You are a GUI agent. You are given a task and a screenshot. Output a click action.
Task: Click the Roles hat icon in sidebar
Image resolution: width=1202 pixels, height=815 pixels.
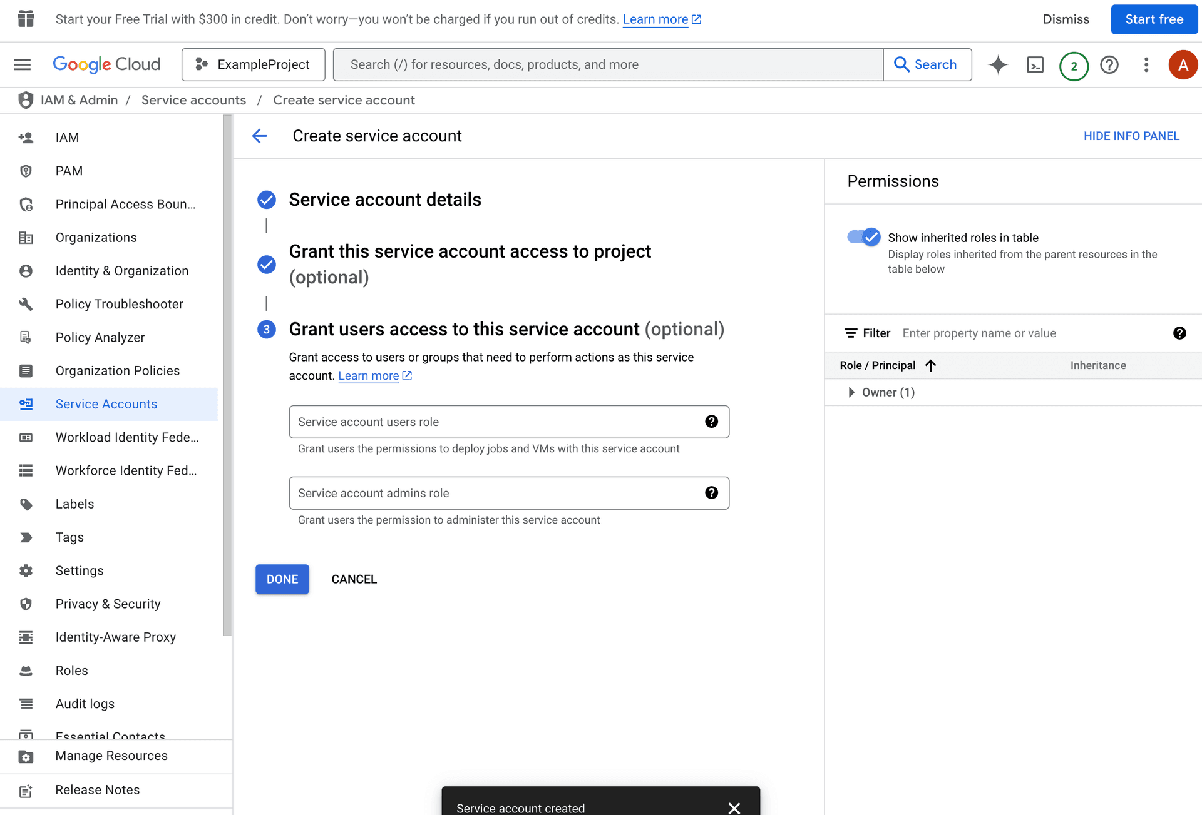(x=26, y=671)
